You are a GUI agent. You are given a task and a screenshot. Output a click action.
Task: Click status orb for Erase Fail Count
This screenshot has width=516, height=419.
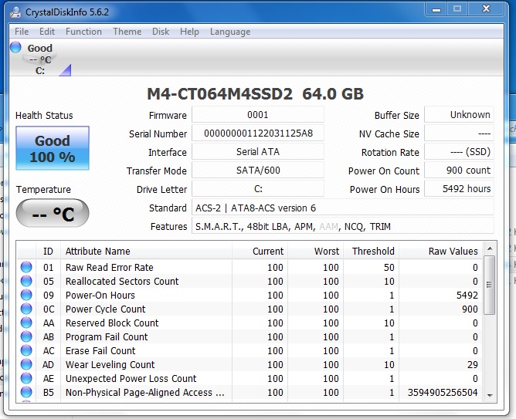[x=26, y=350]
